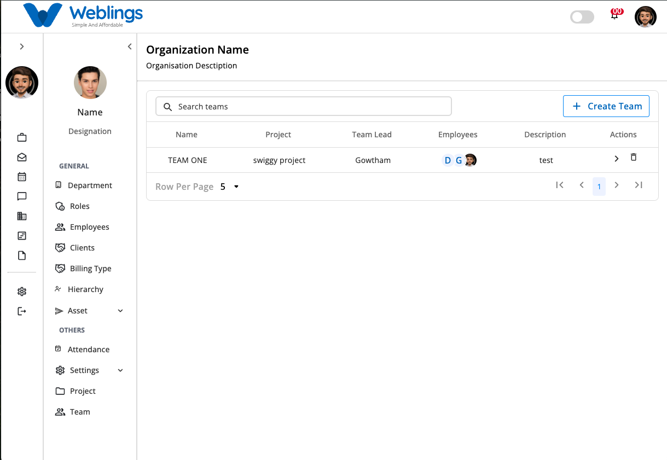Go to the last page of teams
The width and height of the screenshot is (667, 460).
(x=639, y=185)
